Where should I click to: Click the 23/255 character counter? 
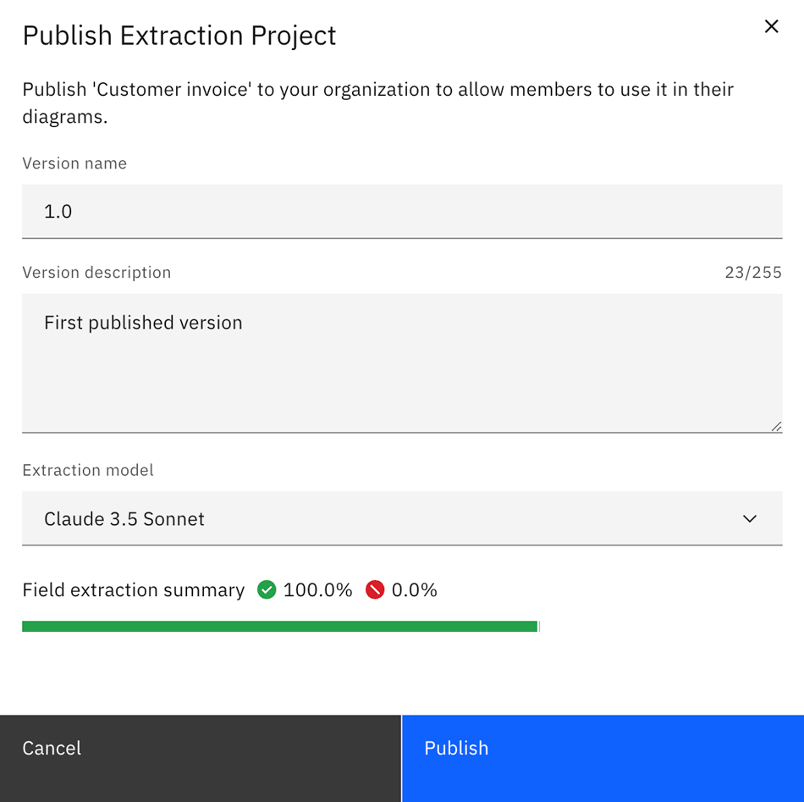click(x=753, y=272)
